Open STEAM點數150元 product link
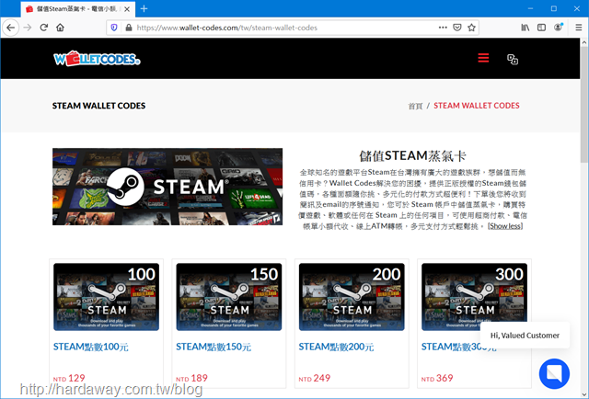 coord(214,347)
